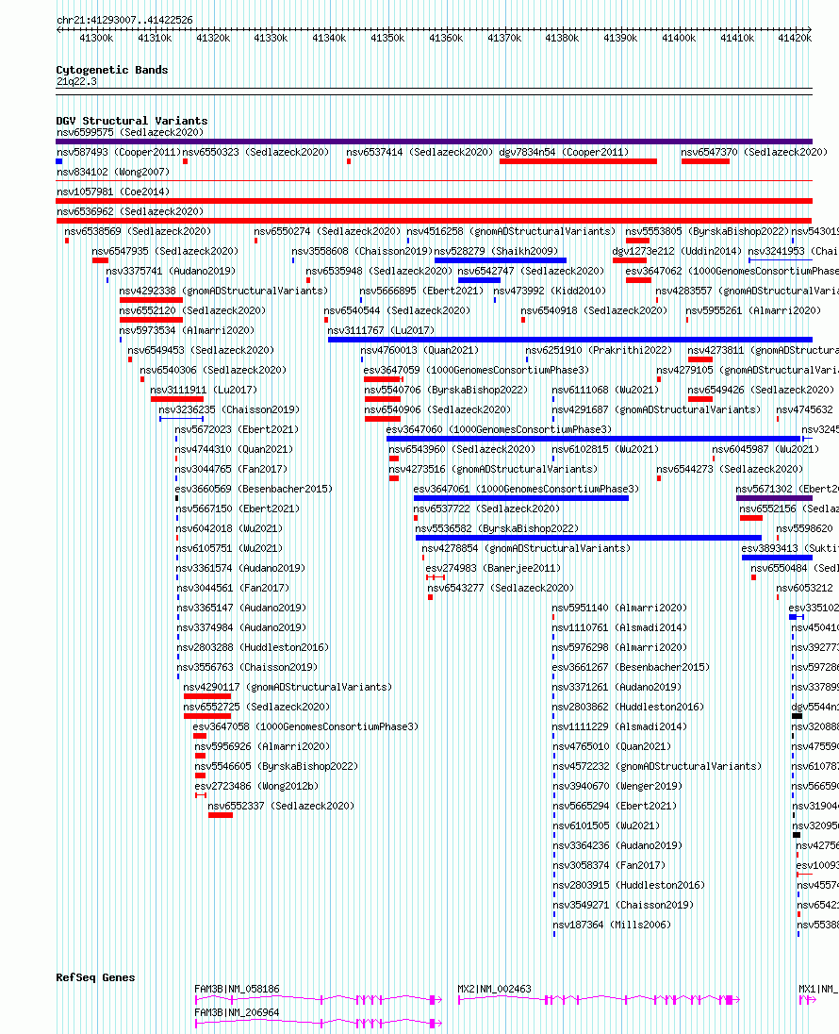Click esv3660569 (Besenbacher2015) variant label

pyautogui.click(x=254, y=489)
